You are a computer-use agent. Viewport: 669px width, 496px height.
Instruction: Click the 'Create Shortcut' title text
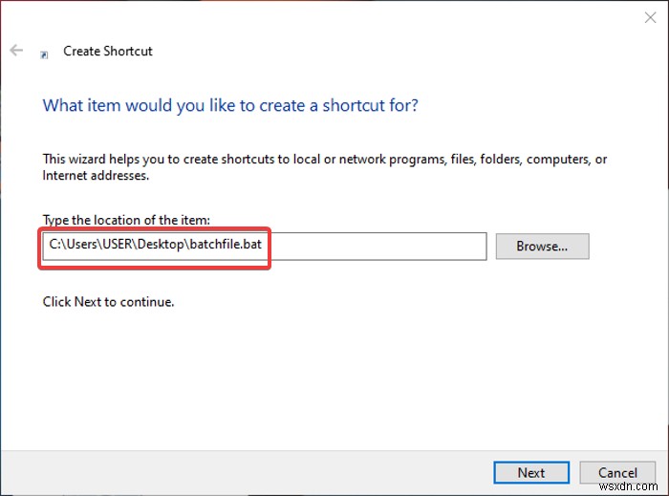pyautogui.click(x=108, y=52)
